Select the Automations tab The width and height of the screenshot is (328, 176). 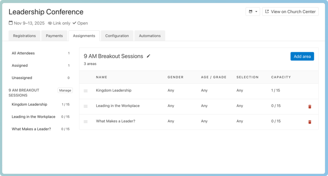pyautogui.click(x=150, y=36)
